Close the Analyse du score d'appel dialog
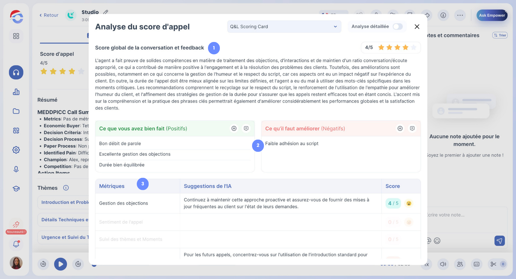The height and width of the screenshot is (279, 516). (417, 27)
